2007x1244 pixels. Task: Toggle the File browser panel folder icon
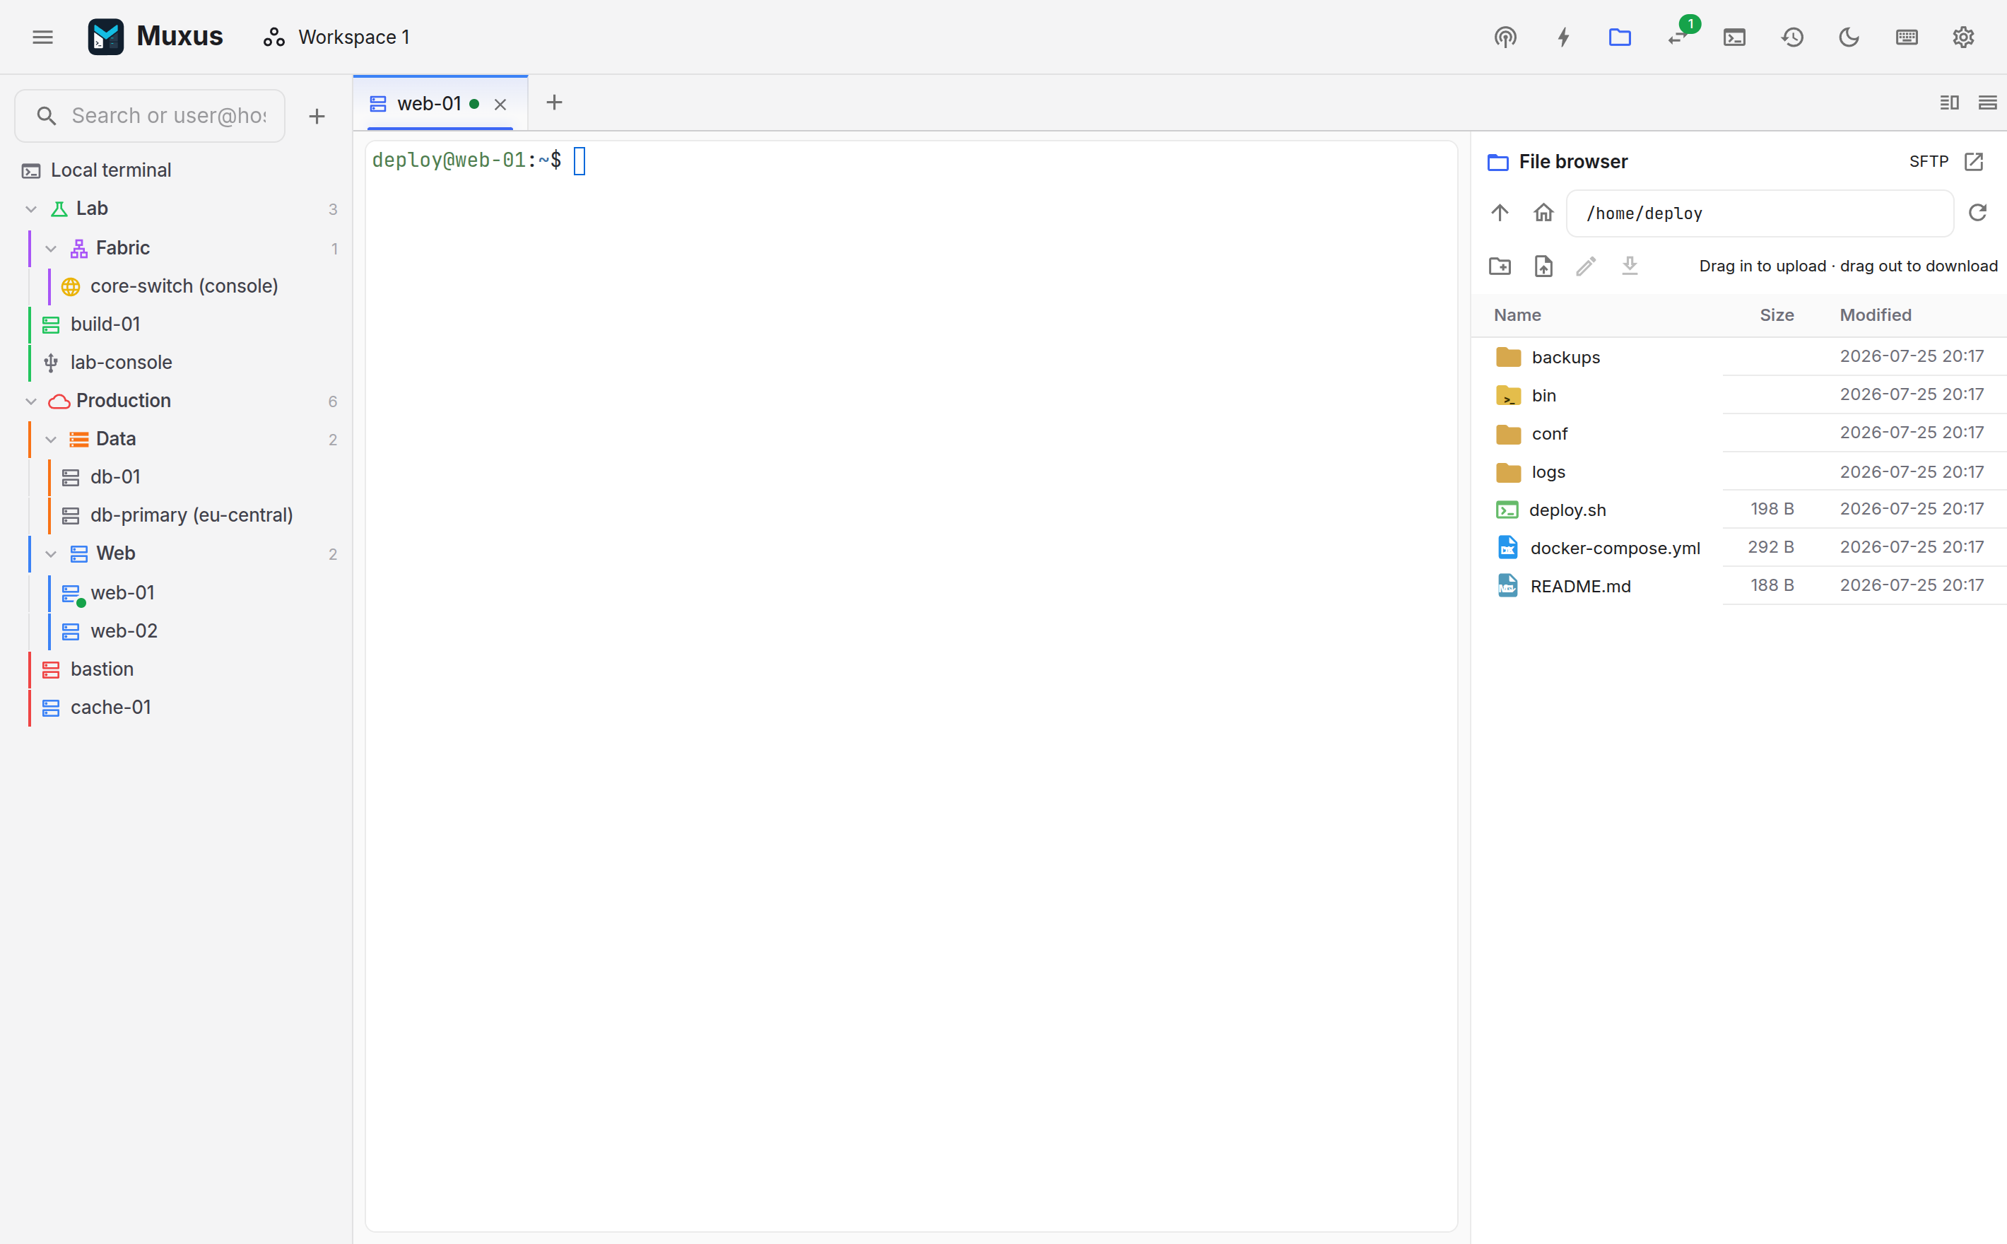pyautogui.click(x=1620, y=37)
